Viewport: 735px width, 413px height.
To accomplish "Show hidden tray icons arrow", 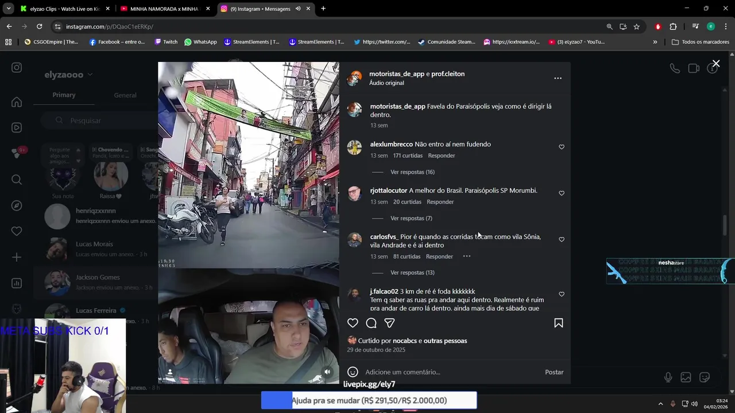I will (660, 404).
